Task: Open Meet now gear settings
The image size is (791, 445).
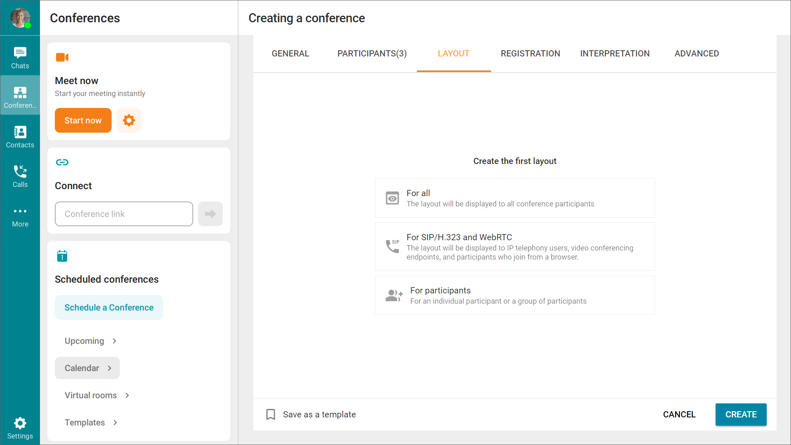Action: [129, 120]
